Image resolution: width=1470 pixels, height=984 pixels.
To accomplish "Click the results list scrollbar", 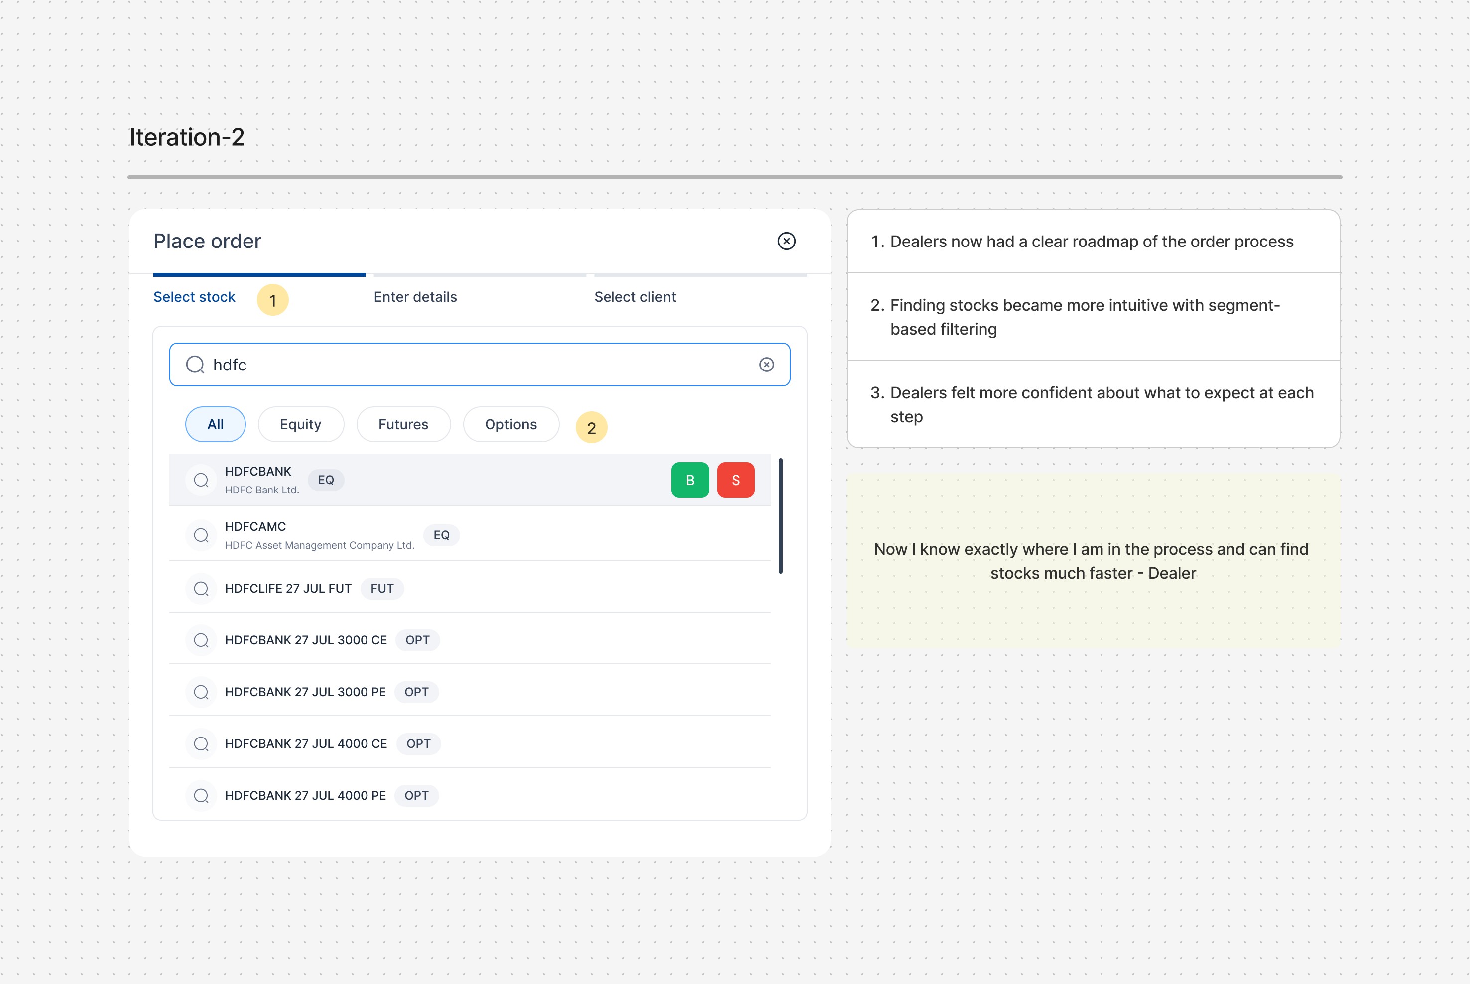I will (x=780, y=516).
